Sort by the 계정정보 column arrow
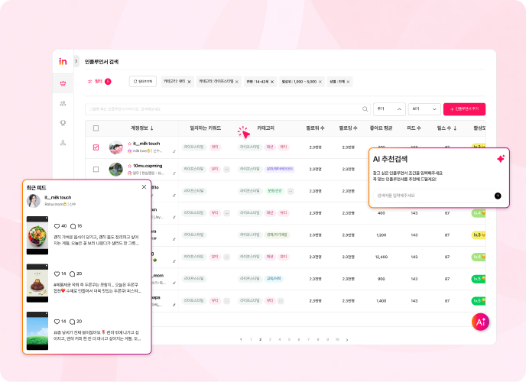This screenshot has height=382, width=526. (x=152, y=128)
